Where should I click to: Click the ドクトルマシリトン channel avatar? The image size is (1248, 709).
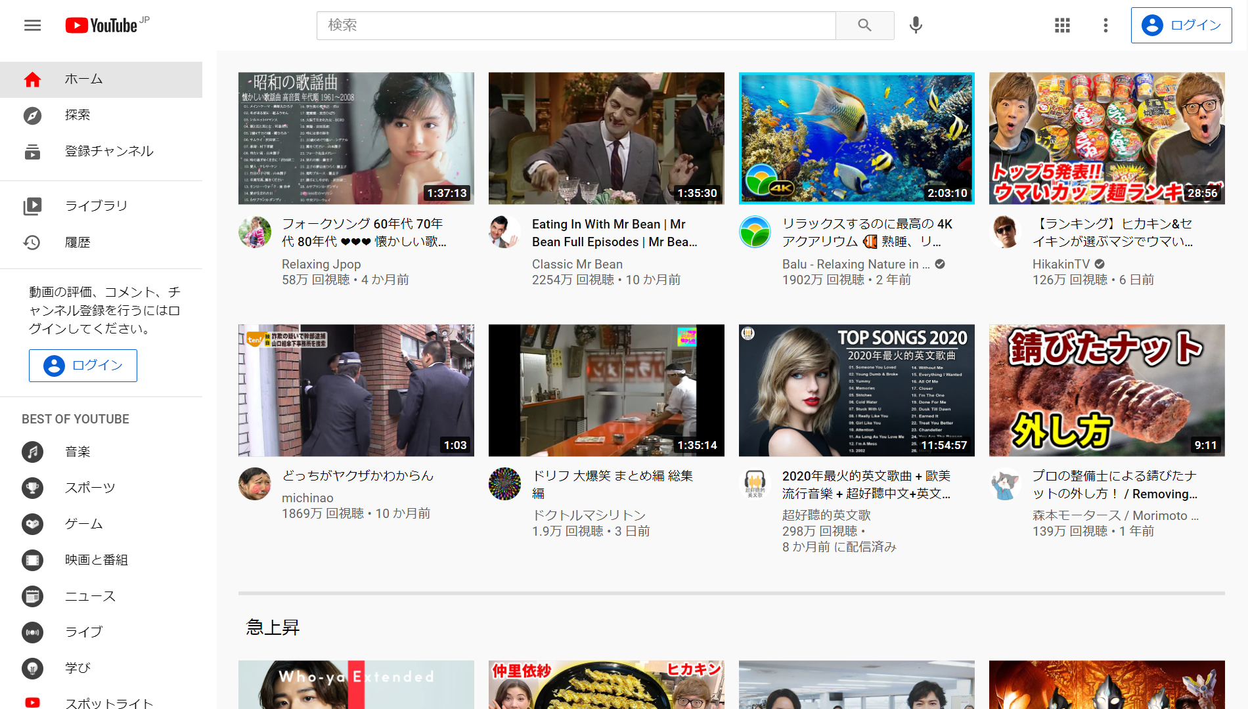(x=505, y=484)
